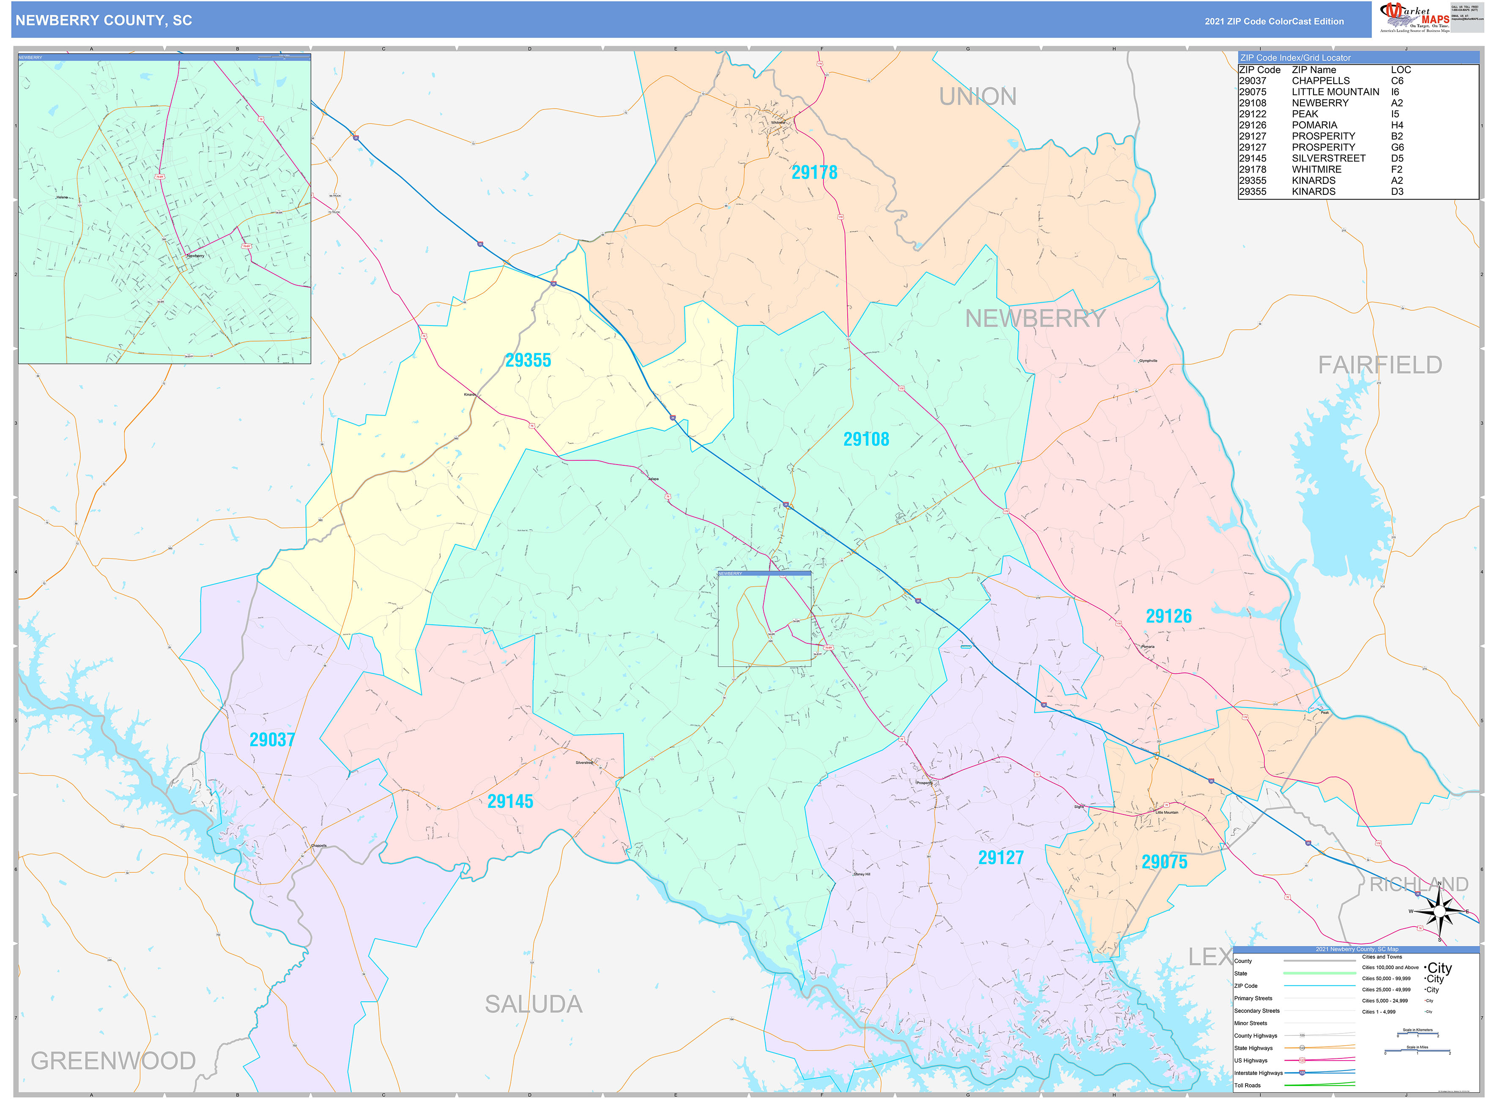Click the Scale in Kilometers bar

coord(1417,1034)
